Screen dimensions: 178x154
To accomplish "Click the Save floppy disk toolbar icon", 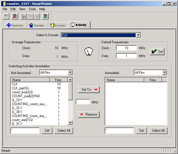I will 24,16.
